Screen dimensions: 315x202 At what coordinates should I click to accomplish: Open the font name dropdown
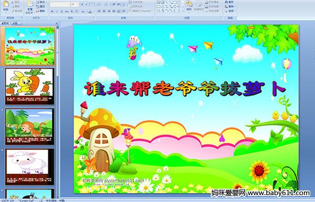coord(69,4)
